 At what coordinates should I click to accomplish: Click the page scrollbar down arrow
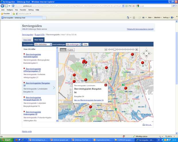point(177,133)
